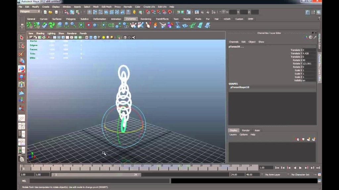Open Layers menu in Layer Editor
The image size is (339, 190).
tap(233, 135)
